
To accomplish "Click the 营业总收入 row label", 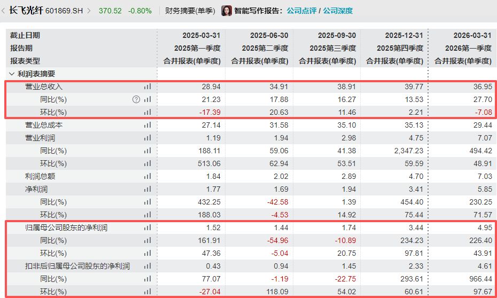I will pos(44,87).
